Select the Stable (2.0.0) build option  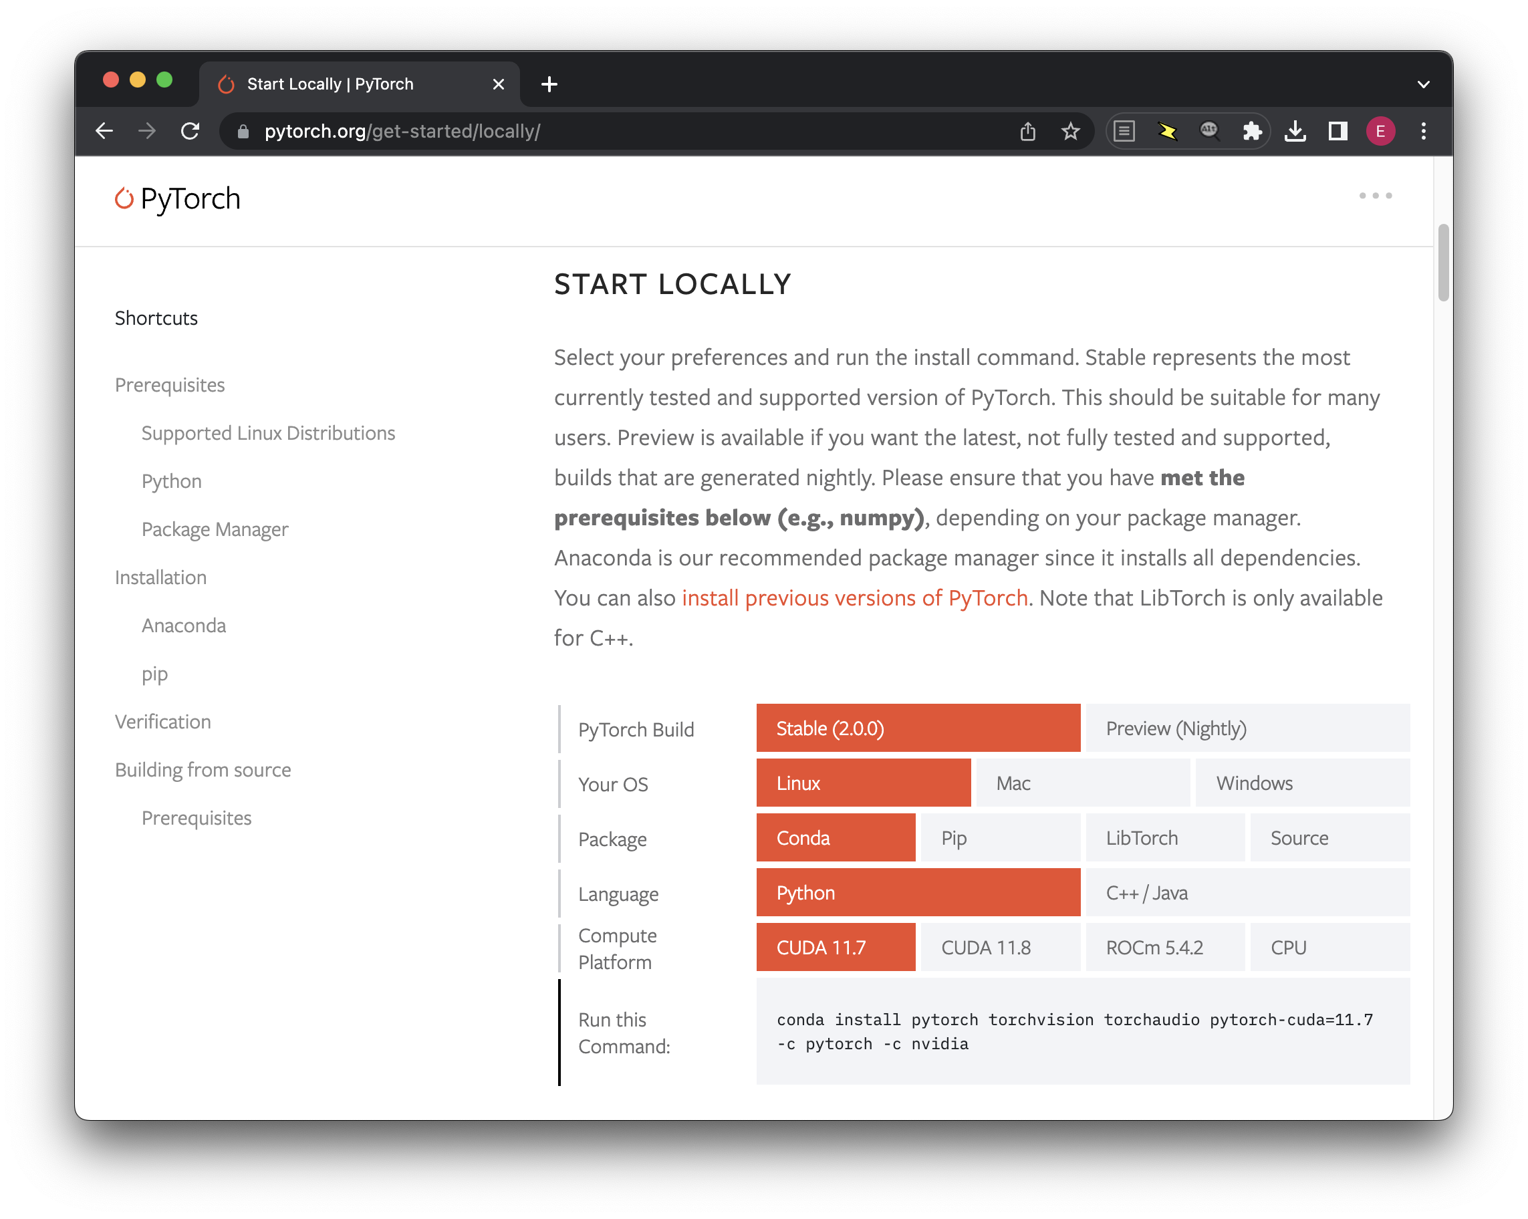[918, 728]
